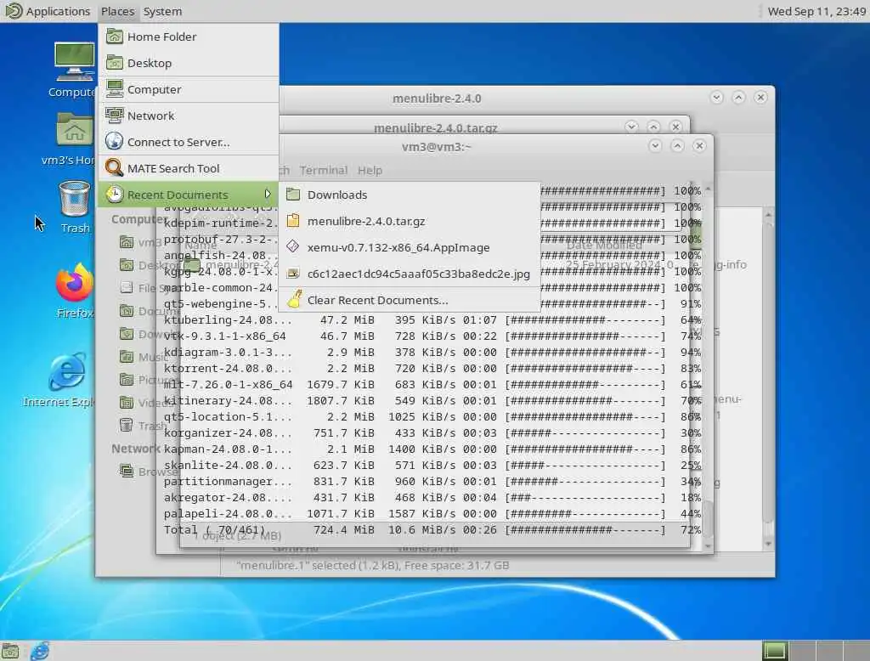The width and height of the screenshot is (870, 661).
Task: Open the Help menu in terminal window
Action: (370, 171)
